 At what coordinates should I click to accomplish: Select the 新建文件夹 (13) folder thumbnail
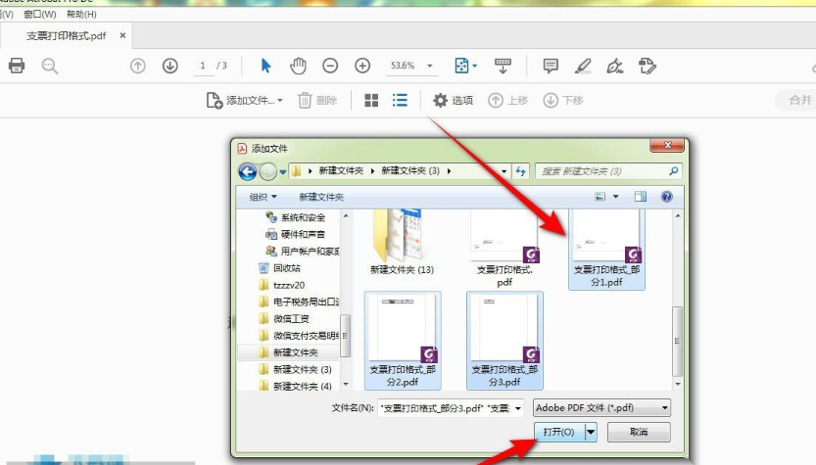(402, 243)
